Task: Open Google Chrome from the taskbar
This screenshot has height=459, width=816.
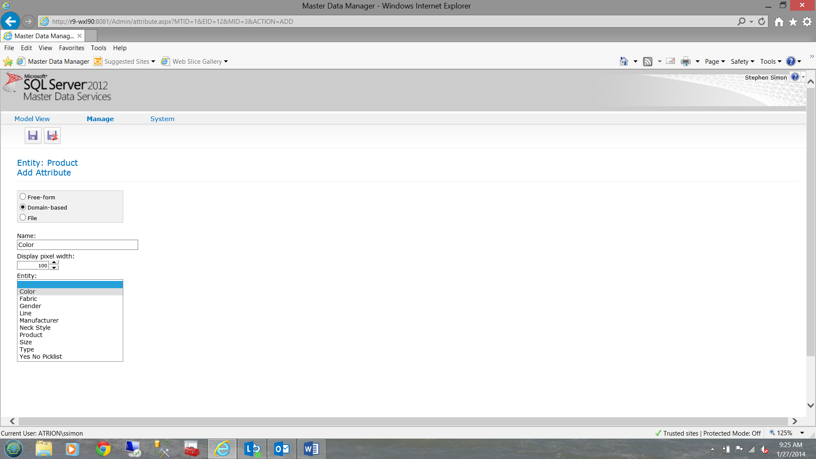Action: pos(103,449)
